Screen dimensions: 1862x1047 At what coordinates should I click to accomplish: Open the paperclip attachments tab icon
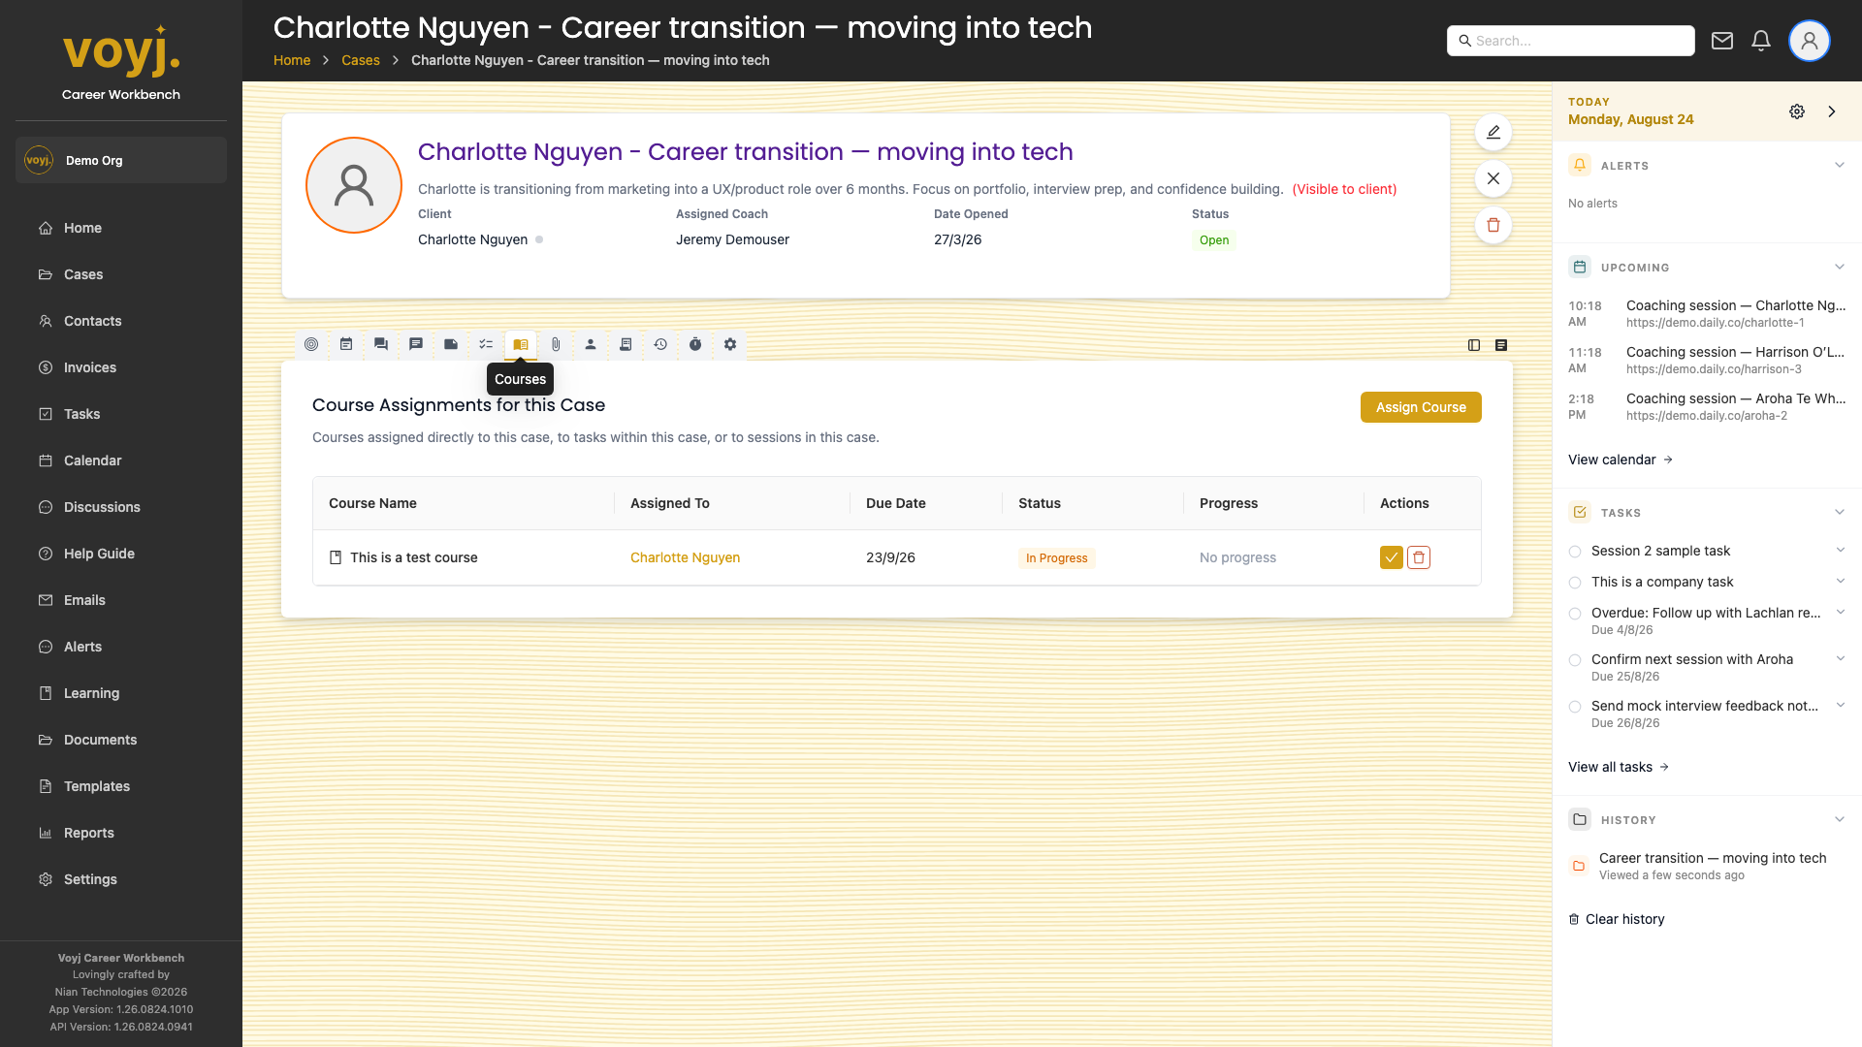click(556, 344)
